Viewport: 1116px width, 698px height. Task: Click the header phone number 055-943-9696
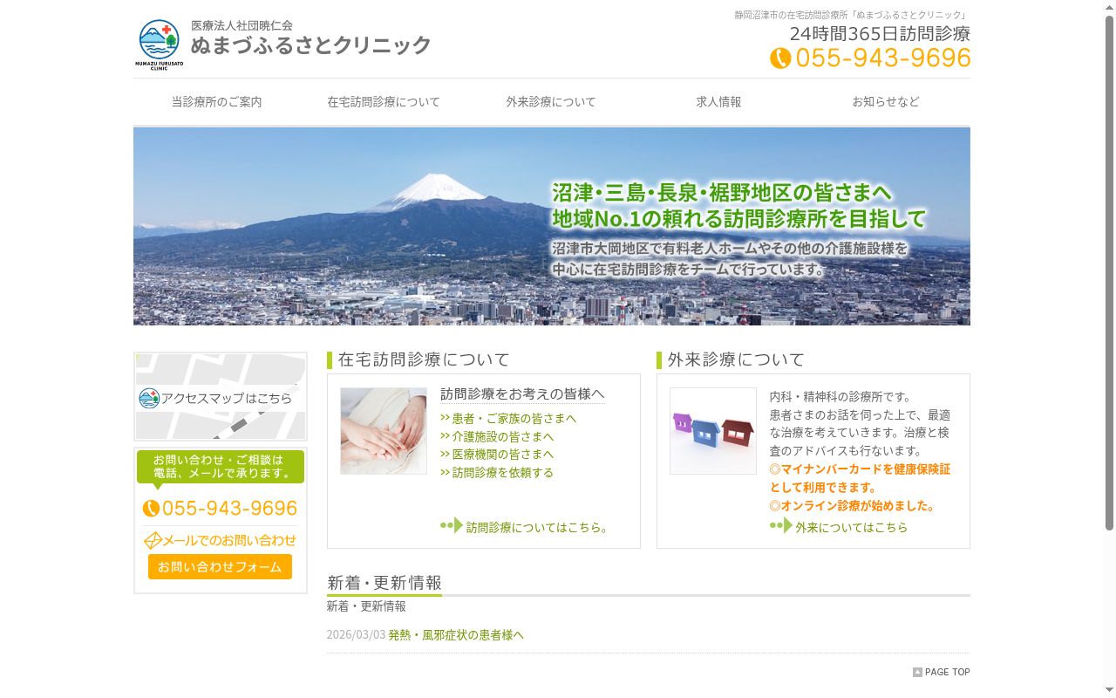(883, 58)
